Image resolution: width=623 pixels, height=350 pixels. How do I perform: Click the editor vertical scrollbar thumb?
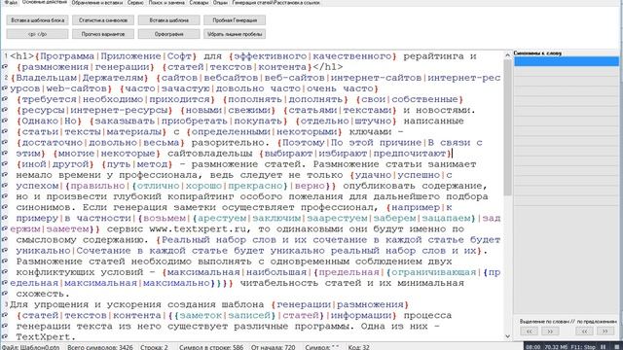tap(508, 127)
